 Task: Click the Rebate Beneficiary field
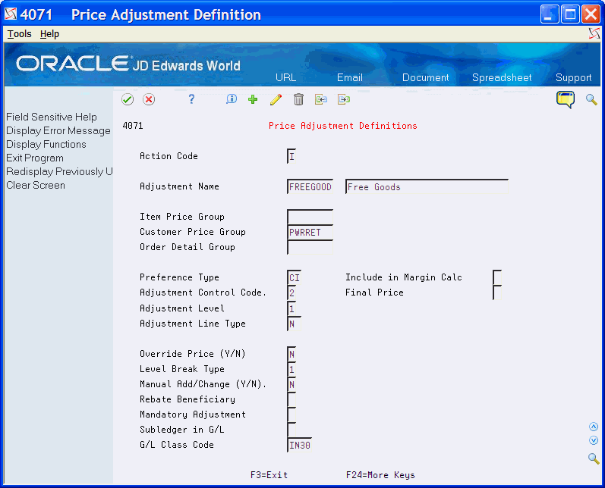click(291, 399)
